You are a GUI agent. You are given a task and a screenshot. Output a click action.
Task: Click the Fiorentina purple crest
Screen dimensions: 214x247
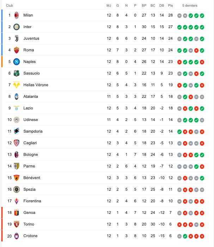pyautogui.click(x=17, y=201)
